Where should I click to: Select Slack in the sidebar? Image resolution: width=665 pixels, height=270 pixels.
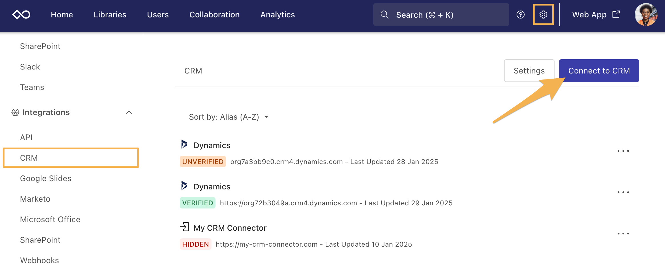tap(30, 67)
